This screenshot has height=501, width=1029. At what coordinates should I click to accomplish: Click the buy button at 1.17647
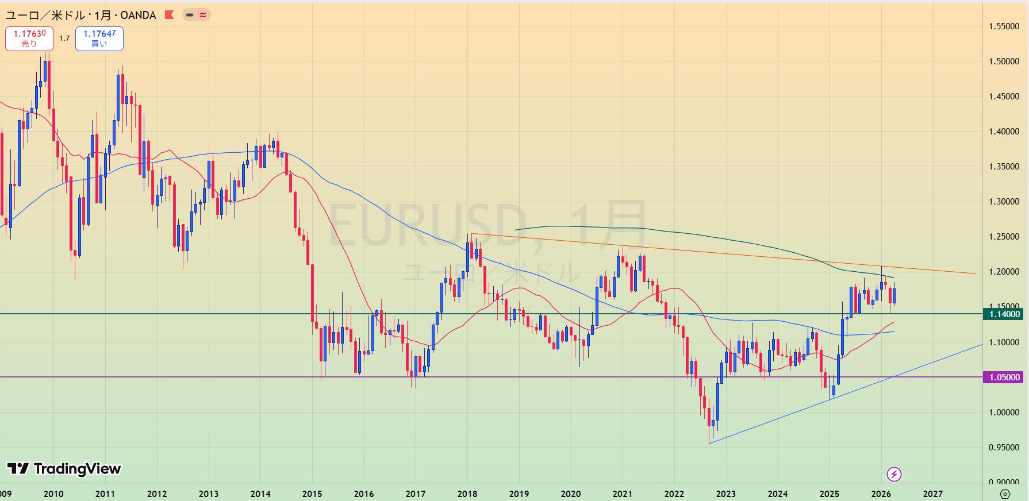[99, 38]
